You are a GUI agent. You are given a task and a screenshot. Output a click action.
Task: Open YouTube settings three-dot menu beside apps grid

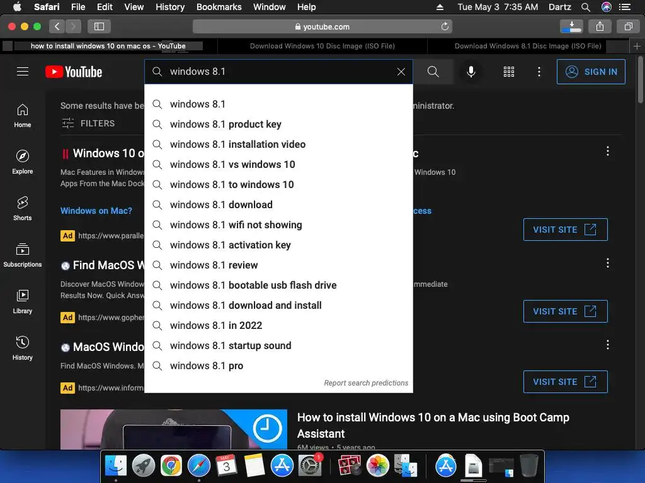(539, 72)
